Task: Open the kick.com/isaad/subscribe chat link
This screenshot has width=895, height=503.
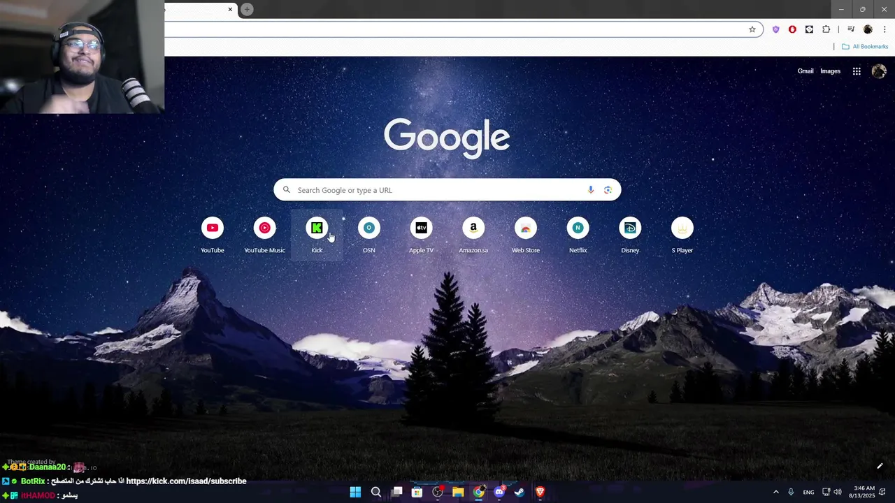Action: pyautogui.click(x=186, y=481)
